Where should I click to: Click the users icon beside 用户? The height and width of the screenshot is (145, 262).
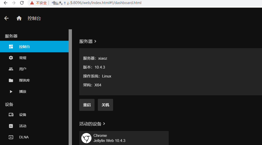(x=11, y=69)
